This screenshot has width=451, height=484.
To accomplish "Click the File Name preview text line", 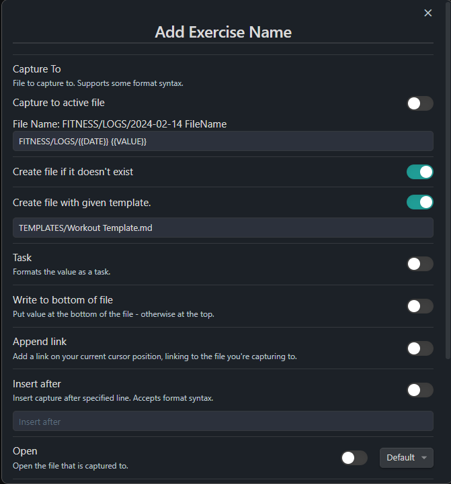I will (x=120, y=124).
